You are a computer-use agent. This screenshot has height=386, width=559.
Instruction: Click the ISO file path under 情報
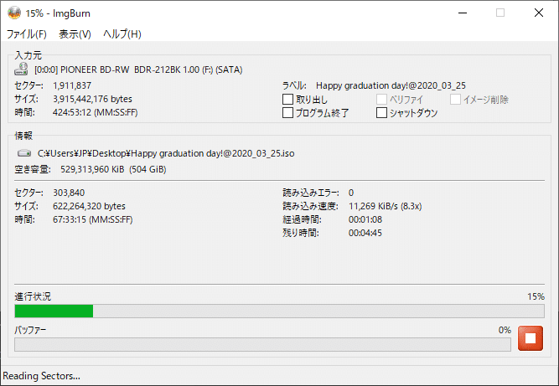(166, 153)
